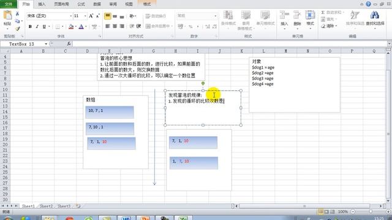This screenshot has width=392, height=220.
Task: Click the decrease indent icon
Action: pos(132,26)
